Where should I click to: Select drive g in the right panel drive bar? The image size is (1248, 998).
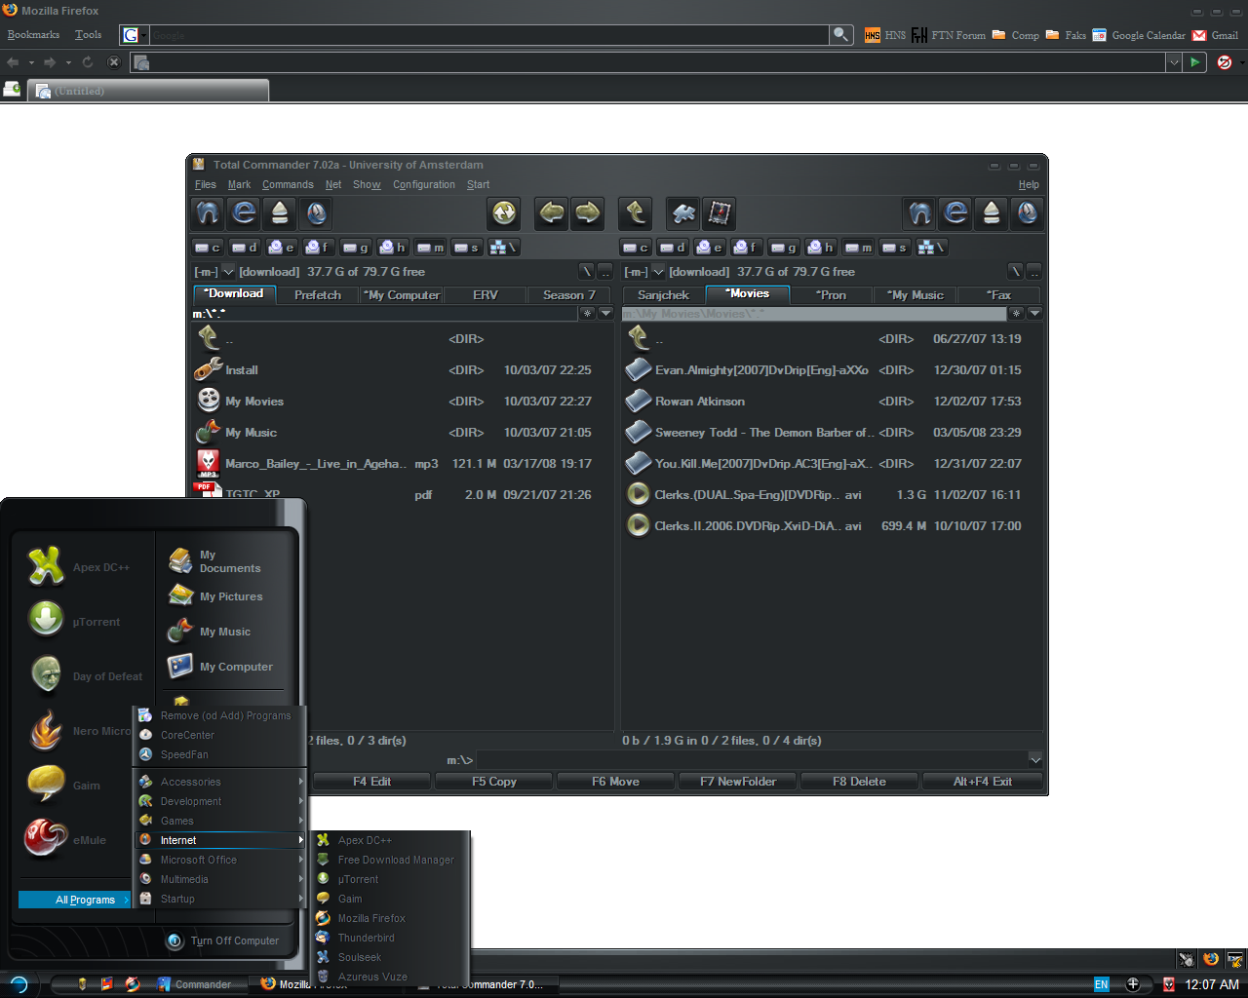click(x=784, y=248)
